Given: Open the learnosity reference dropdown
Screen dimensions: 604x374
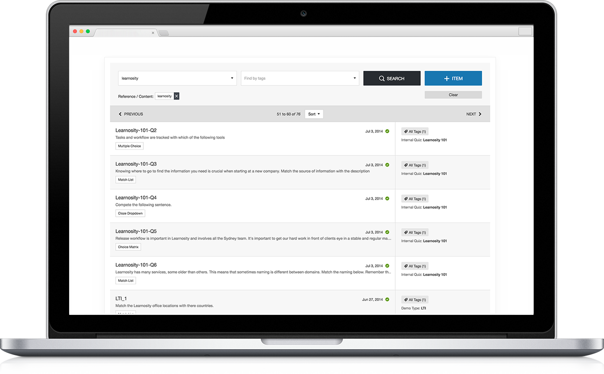Looking at the screenshot, I should coord(177,78).
